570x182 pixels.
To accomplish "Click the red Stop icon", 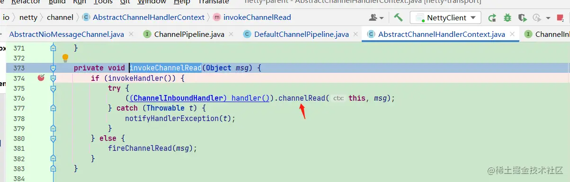I will tap(560, 17).
